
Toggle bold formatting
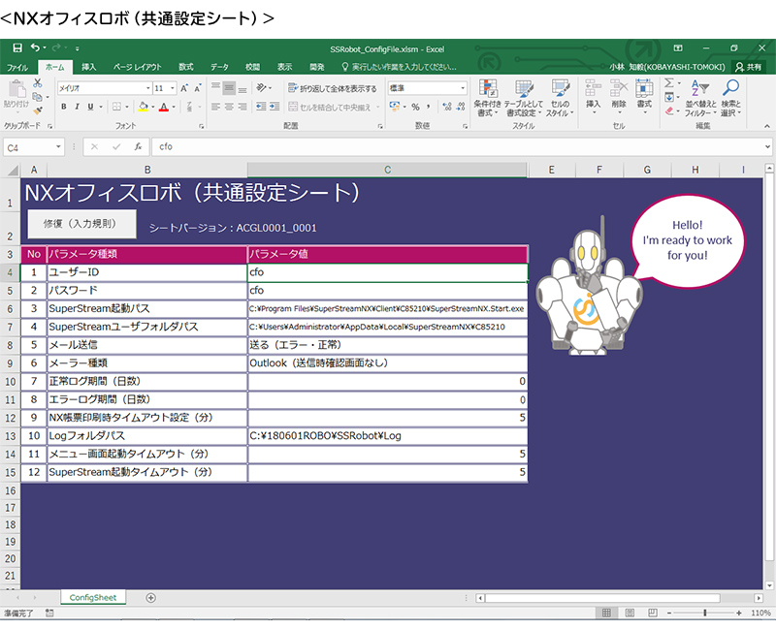click(64, 107)
